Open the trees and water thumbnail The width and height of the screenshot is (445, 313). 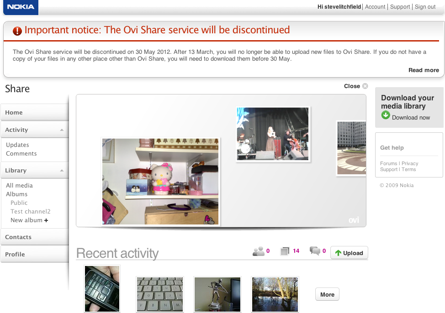coord(275,295)
